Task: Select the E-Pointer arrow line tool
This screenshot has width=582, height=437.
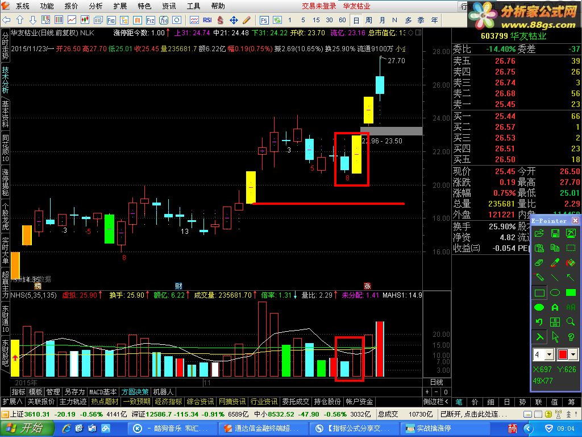Action: click(x=571, y=278)
